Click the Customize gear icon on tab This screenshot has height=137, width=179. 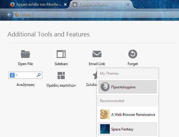click(x=75, y=4)
